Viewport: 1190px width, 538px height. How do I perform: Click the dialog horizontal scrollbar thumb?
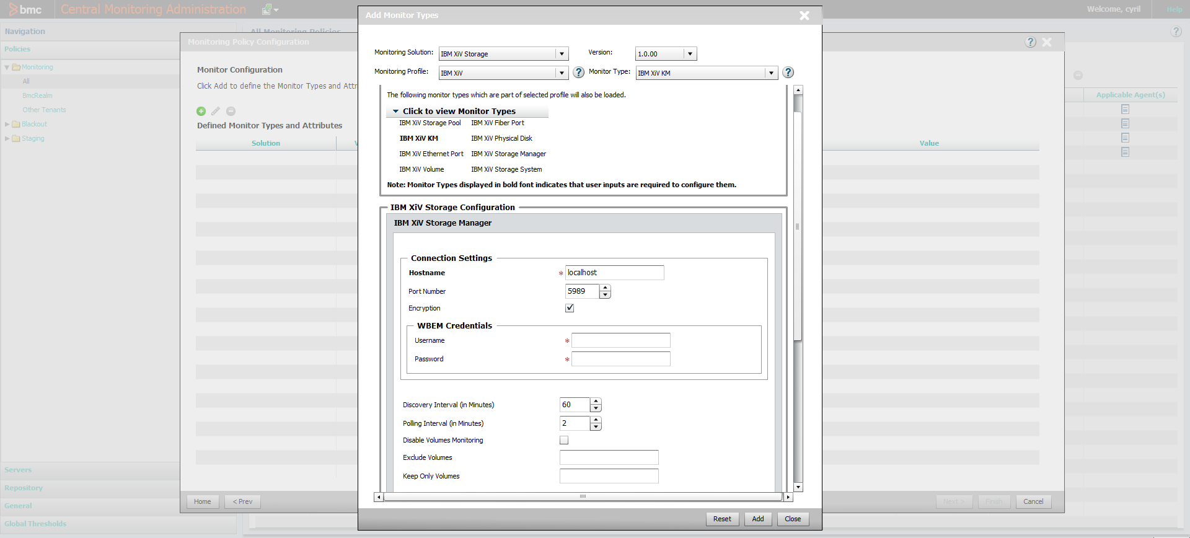coord(583,497)
